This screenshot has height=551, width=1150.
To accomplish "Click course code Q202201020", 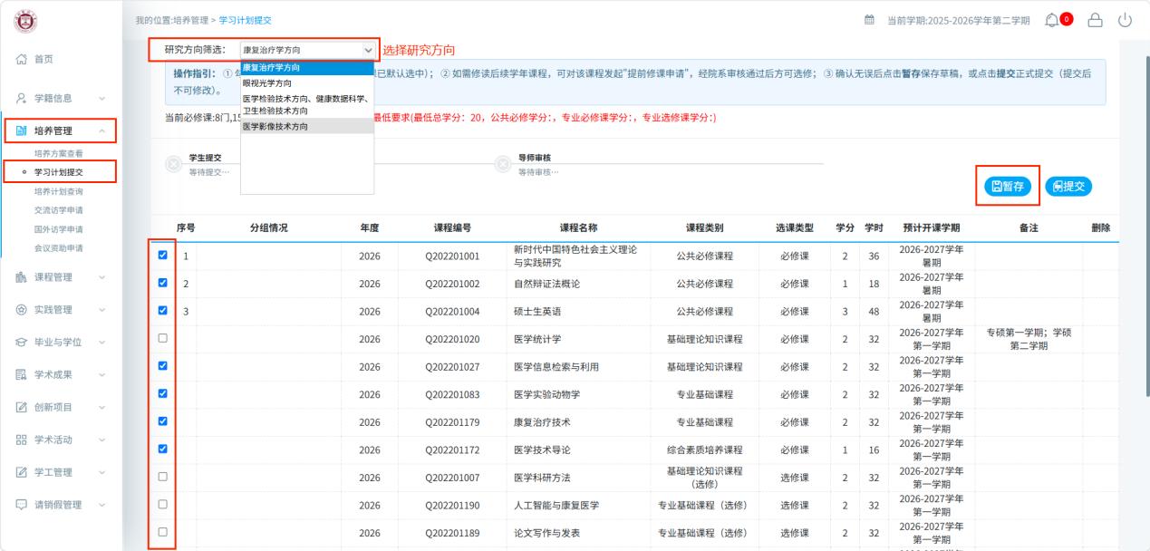I will click(x=452, y=339).
